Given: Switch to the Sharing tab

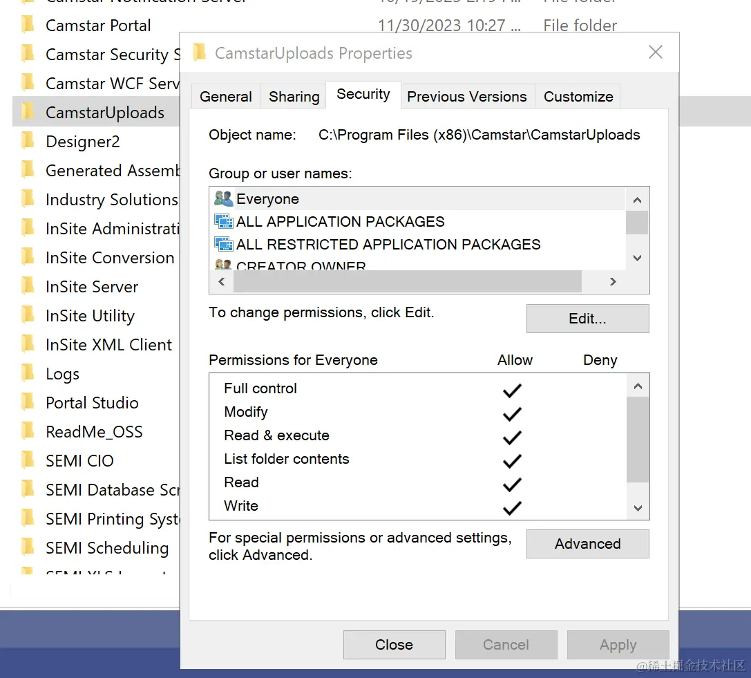Looking at the screenshot, I should click(x=294, y=96).
